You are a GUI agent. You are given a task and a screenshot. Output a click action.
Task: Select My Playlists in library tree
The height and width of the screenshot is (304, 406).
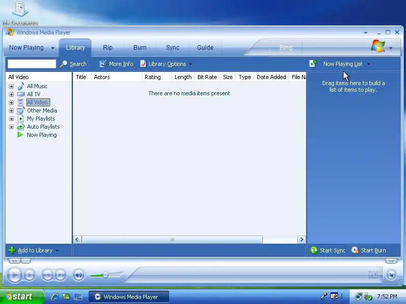41,119
